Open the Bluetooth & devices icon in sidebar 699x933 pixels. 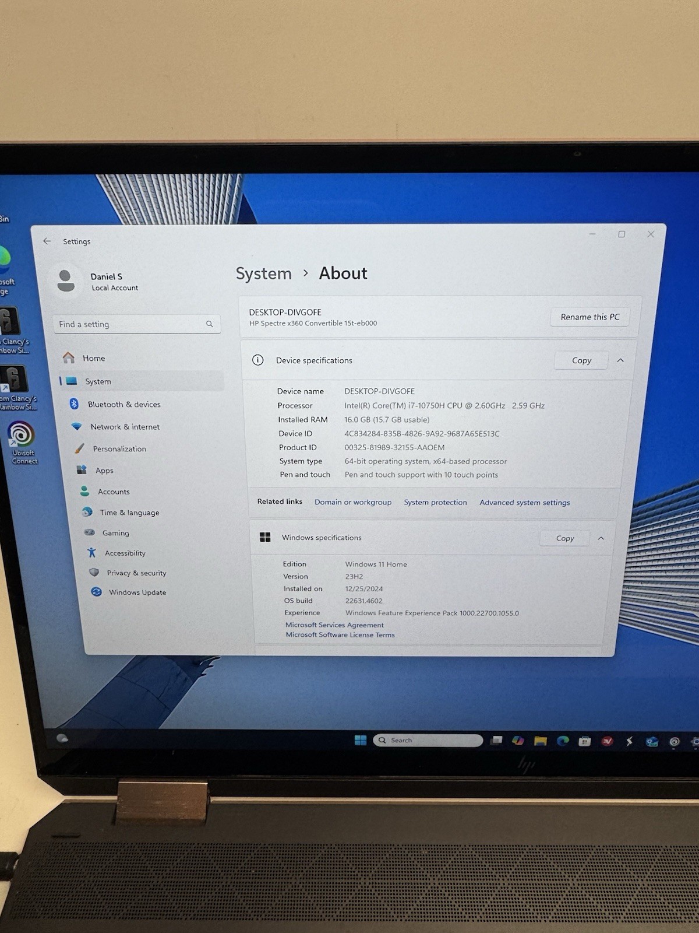pyautogui.click(x=74, y=404)
